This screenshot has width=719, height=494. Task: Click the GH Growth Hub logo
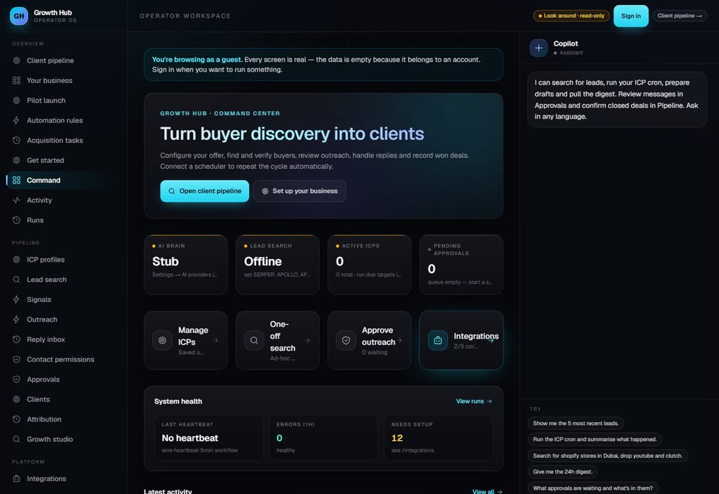[x=19, y=16]
